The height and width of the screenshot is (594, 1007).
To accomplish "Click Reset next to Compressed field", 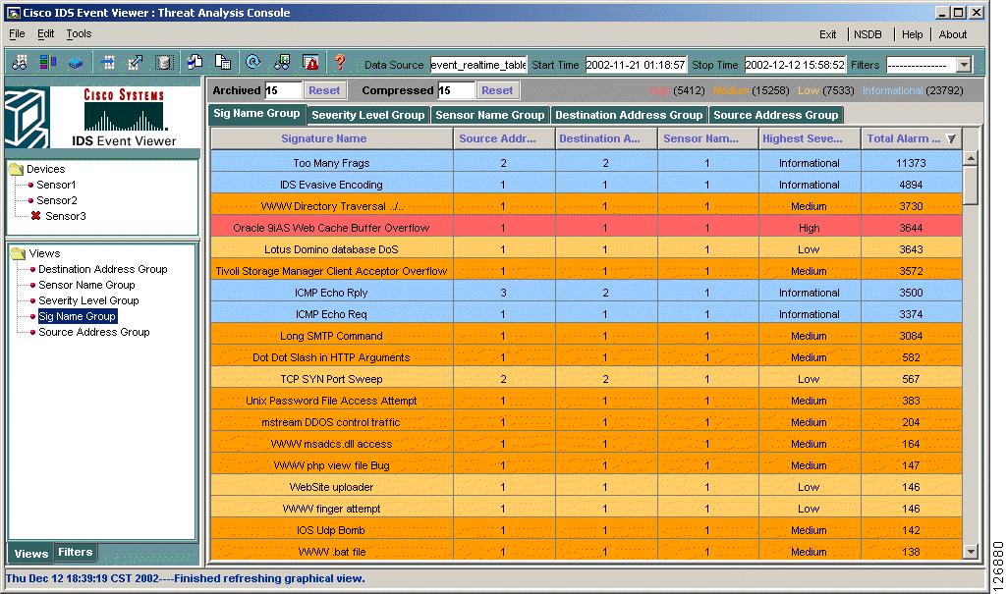I will (x=497, y=90).
